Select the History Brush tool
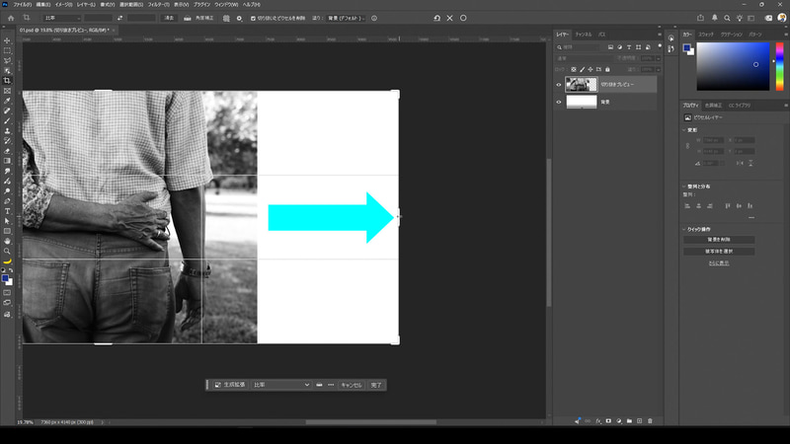The width and height of the screenshot is (790, 444). (x=7, y=141)
